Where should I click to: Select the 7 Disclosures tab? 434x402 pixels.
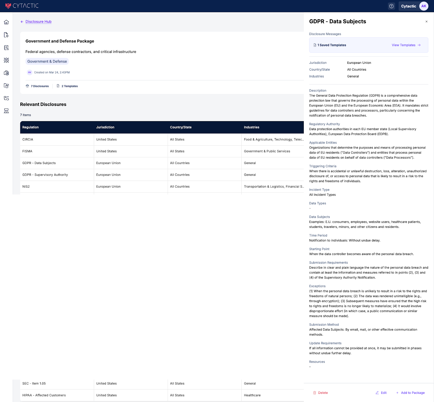pyautogui.click(x=37, y=86)
